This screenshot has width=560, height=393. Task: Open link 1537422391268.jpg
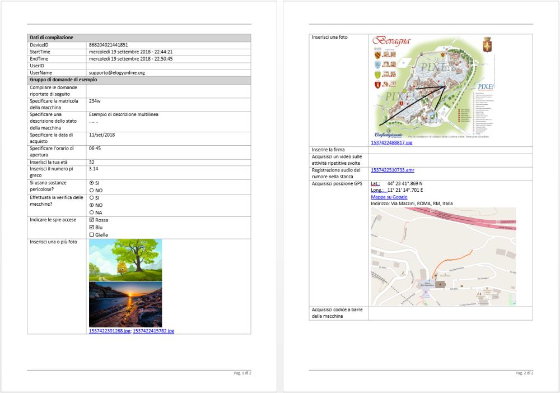pyautogui.click(x=110, y=331)
